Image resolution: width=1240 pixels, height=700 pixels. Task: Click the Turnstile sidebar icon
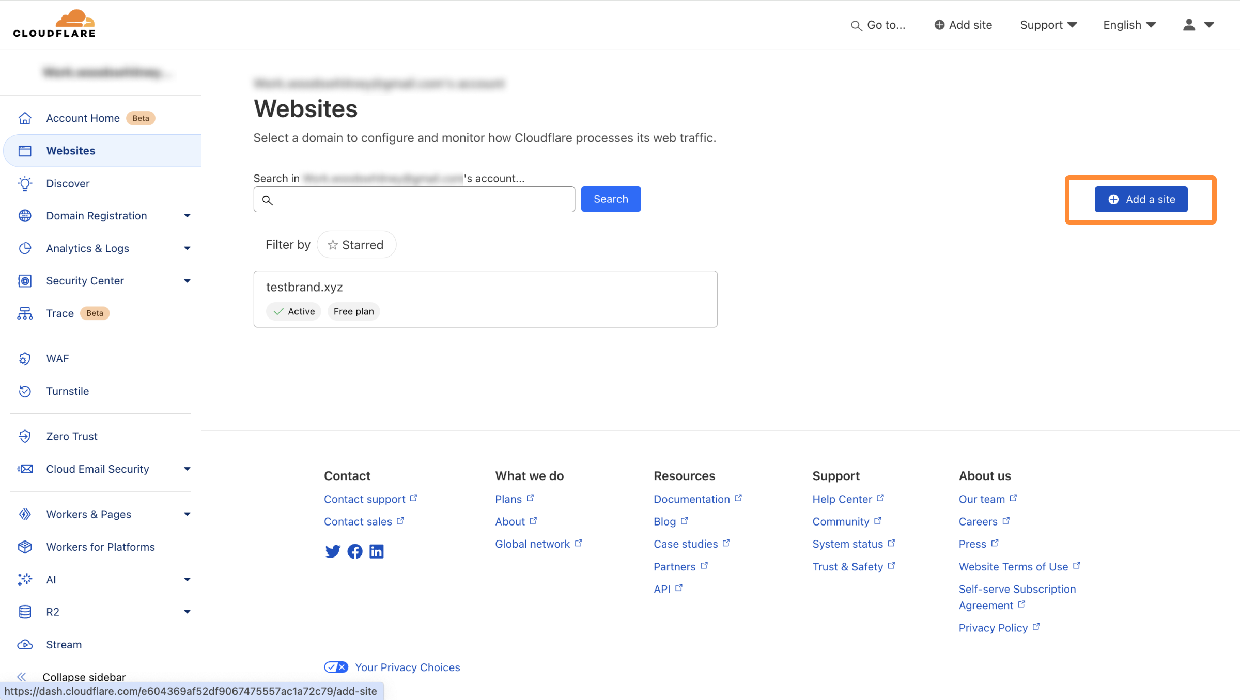point(25,391)
